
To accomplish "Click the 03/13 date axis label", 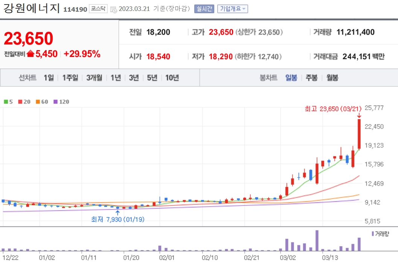I will (x=330, y=258).
